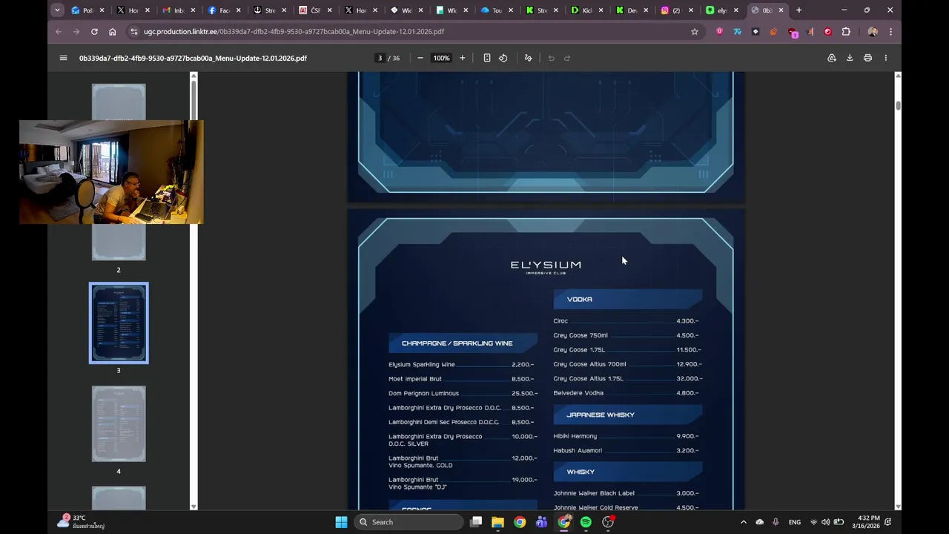
Task: Reload the current page
Action: click(94, 32)
